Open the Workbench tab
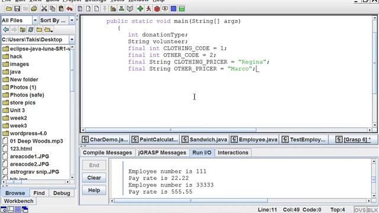The height and width of the screenshot is (213, 379). pos(18,201)
